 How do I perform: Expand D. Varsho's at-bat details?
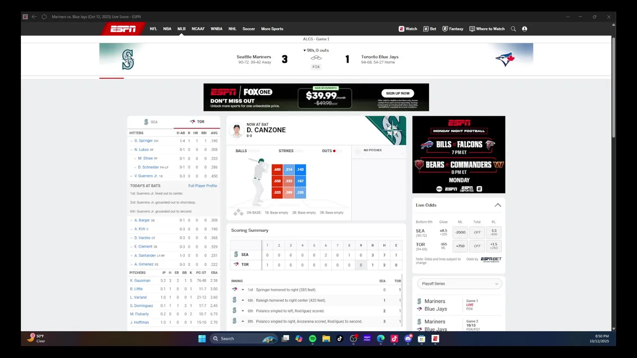(x=131, y=238)
